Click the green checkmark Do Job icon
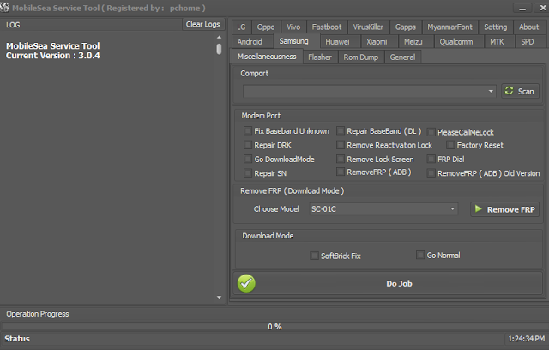Viewport: 549px width, 350px height. pyautogui.click(x=246, y=283)
